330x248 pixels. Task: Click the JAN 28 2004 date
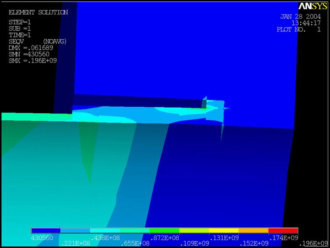301,17
